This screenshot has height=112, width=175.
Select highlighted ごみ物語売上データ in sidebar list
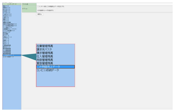tap(12, 55)
